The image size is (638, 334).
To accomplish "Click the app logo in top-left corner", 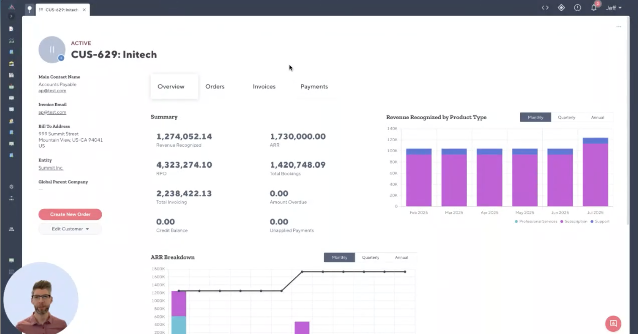I will (12, 7).
